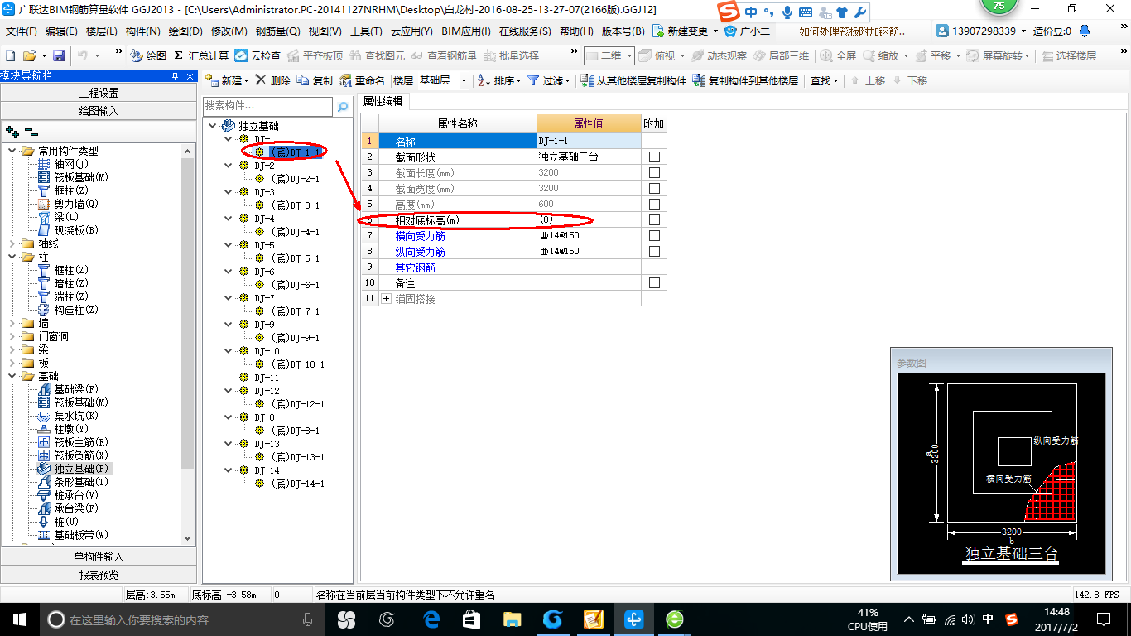Click the 排序 sort icon
Viewport: 1131px width, 636px height.
484,80
